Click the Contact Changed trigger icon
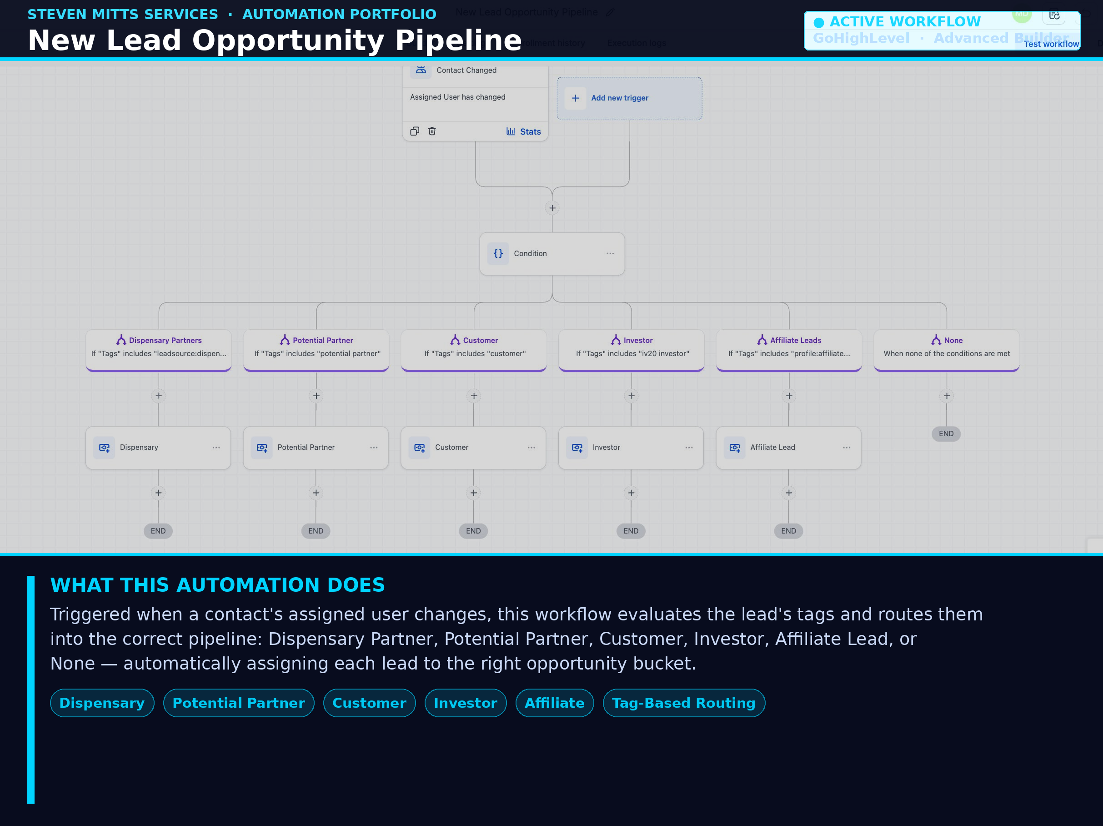The image size is (1103, 826). coord(421,70)
